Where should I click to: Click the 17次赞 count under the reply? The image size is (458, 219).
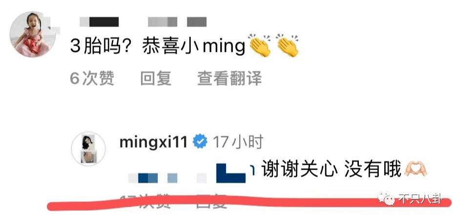pos(145,200)
